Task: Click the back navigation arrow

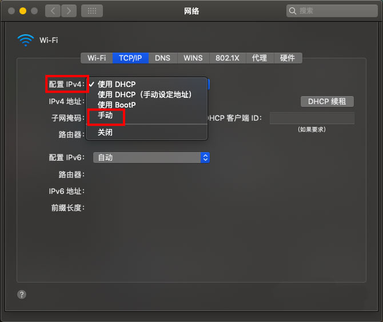Action: (x=53, y=11)
